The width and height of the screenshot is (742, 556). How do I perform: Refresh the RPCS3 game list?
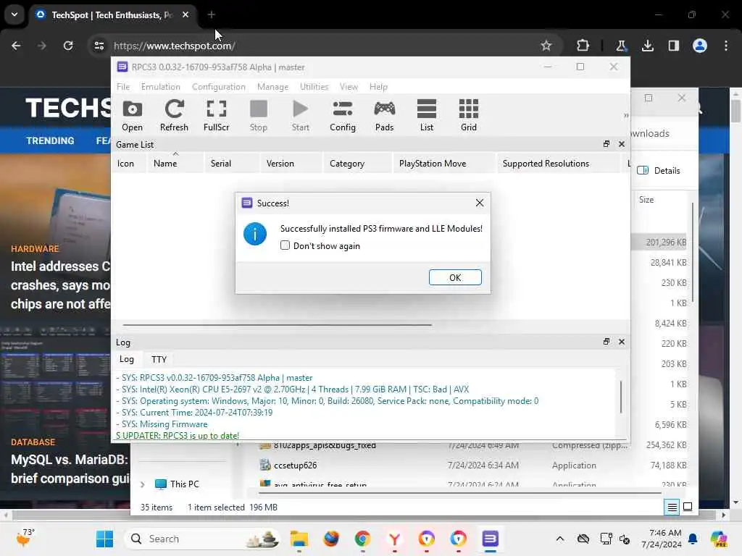pyautogui.click(x=174, y=115)
